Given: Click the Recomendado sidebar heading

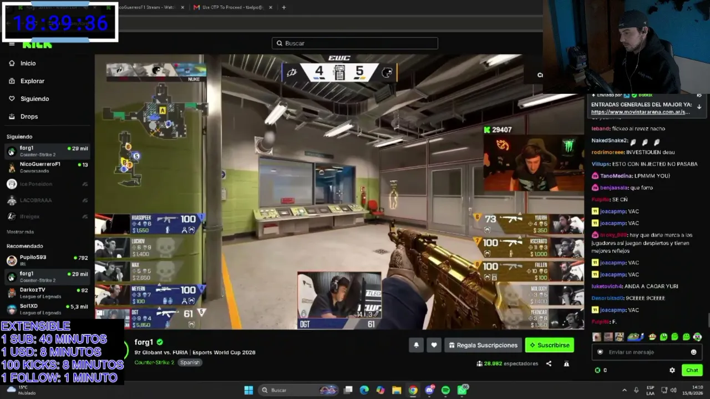Looking at the screenshot, I should [24, 246].
